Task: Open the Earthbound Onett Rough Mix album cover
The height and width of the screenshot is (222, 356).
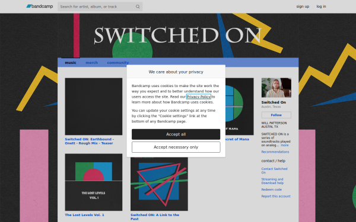Action: click(x=94, y=107)
